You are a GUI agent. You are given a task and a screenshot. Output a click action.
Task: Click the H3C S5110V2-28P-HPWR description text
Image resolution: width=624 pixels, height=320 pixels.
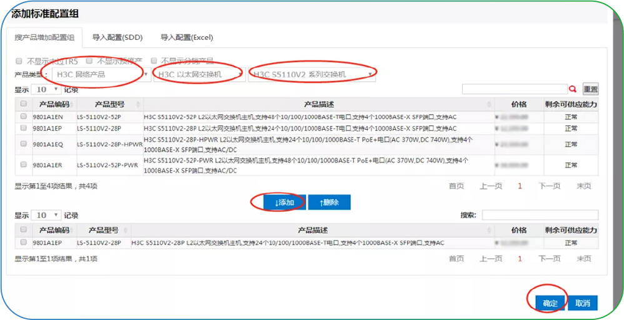pos(308,145)
